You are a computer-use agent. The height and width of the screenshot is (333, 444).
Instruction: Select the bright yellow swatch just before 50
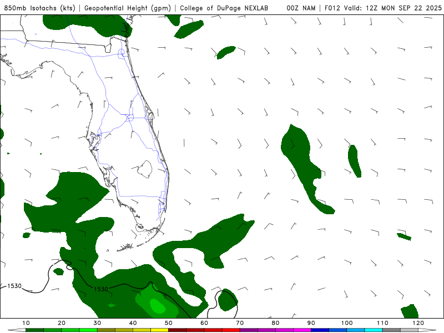coord(159,330)
